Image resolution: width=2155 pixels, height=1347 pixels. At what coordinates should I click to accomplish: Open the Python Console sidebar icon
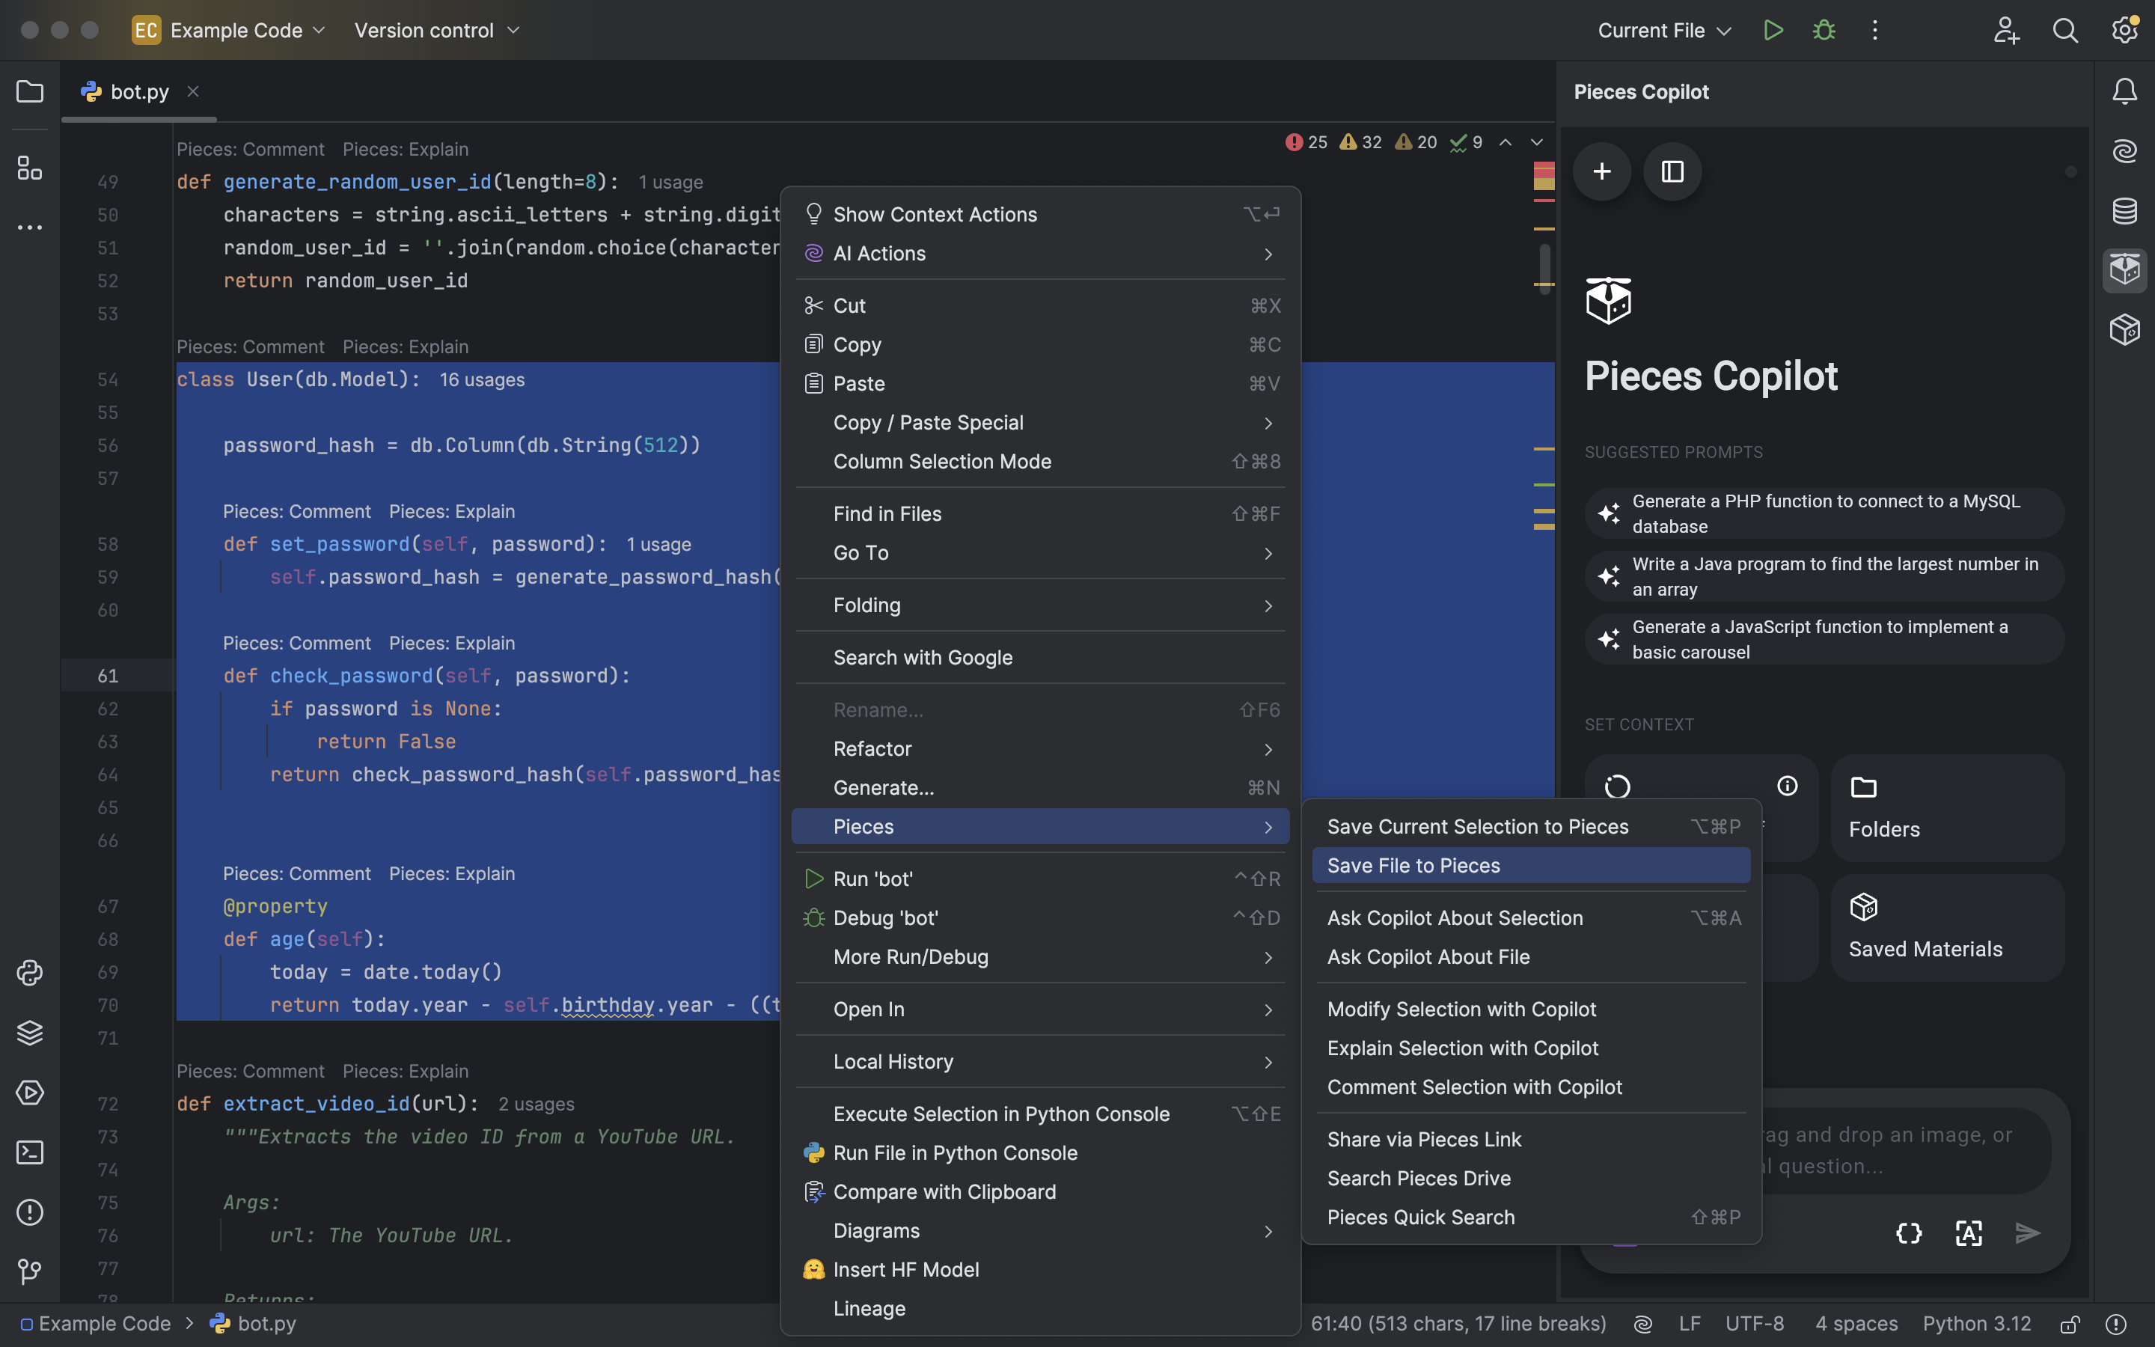coord(29,973)
